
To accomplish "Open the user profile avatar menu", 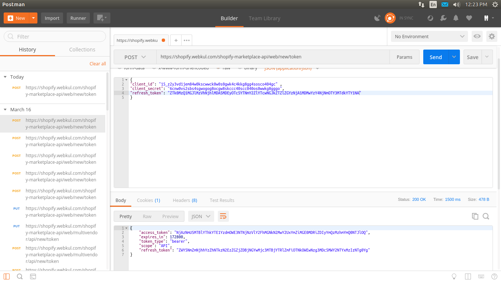I will coord(489,18).
